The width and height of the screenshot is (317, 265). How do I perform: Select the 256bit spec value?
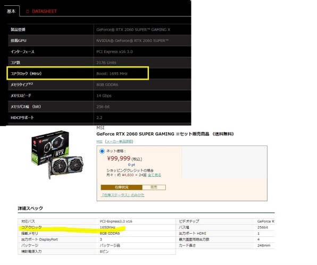pos(263,227)
